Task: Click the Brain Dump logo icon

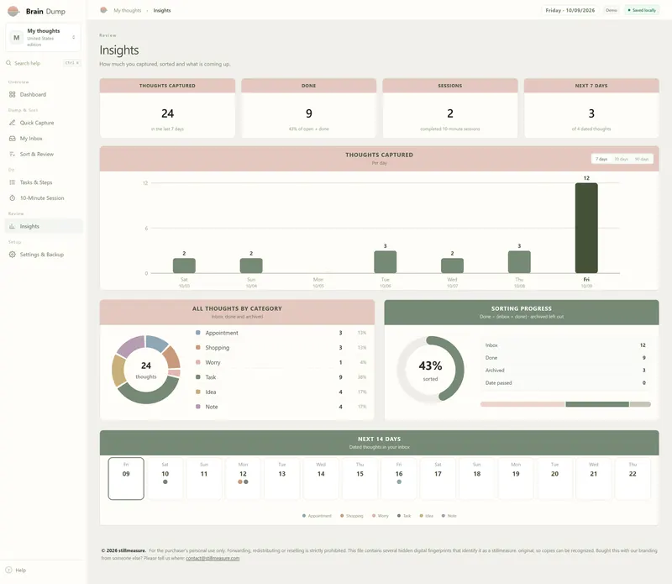Action: (x=13, y=11)
